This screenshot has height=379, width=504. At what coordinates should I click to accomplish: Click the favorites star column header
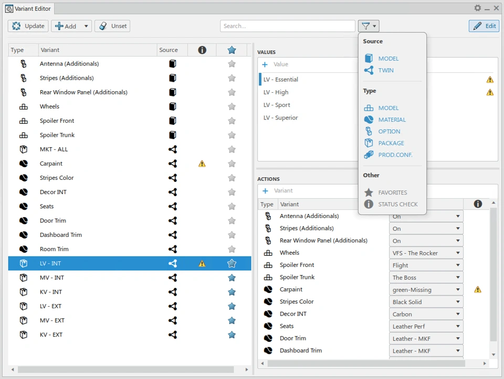pyautogui.click(x=232, y=50)
